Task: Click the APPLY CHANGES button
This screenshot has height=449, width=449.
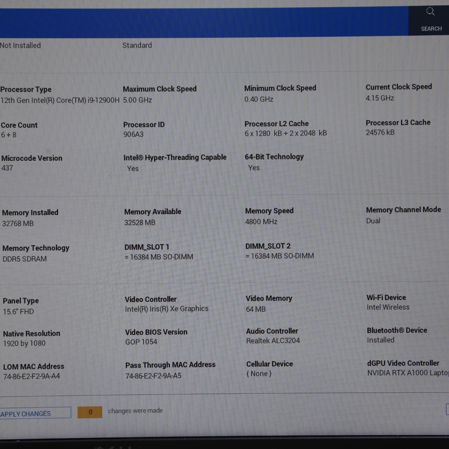Action: point(35,413)
